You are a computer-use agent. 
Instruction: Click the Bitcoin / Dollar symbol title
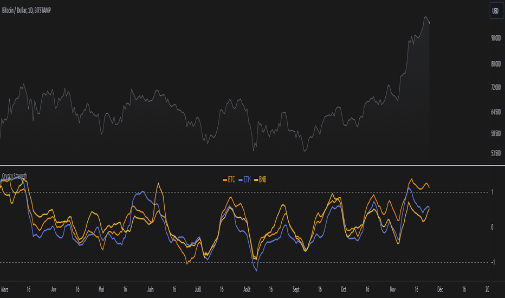(x=27, y=10)
